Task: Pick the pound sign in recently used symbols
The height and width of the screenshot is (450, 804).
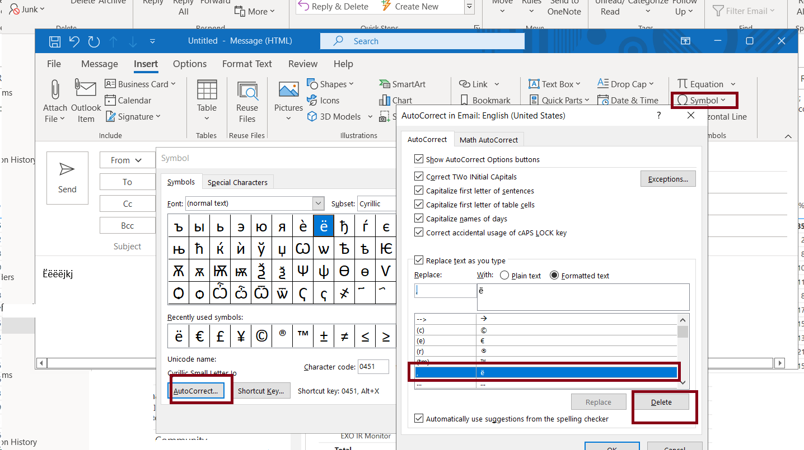Action: (220, 336)
